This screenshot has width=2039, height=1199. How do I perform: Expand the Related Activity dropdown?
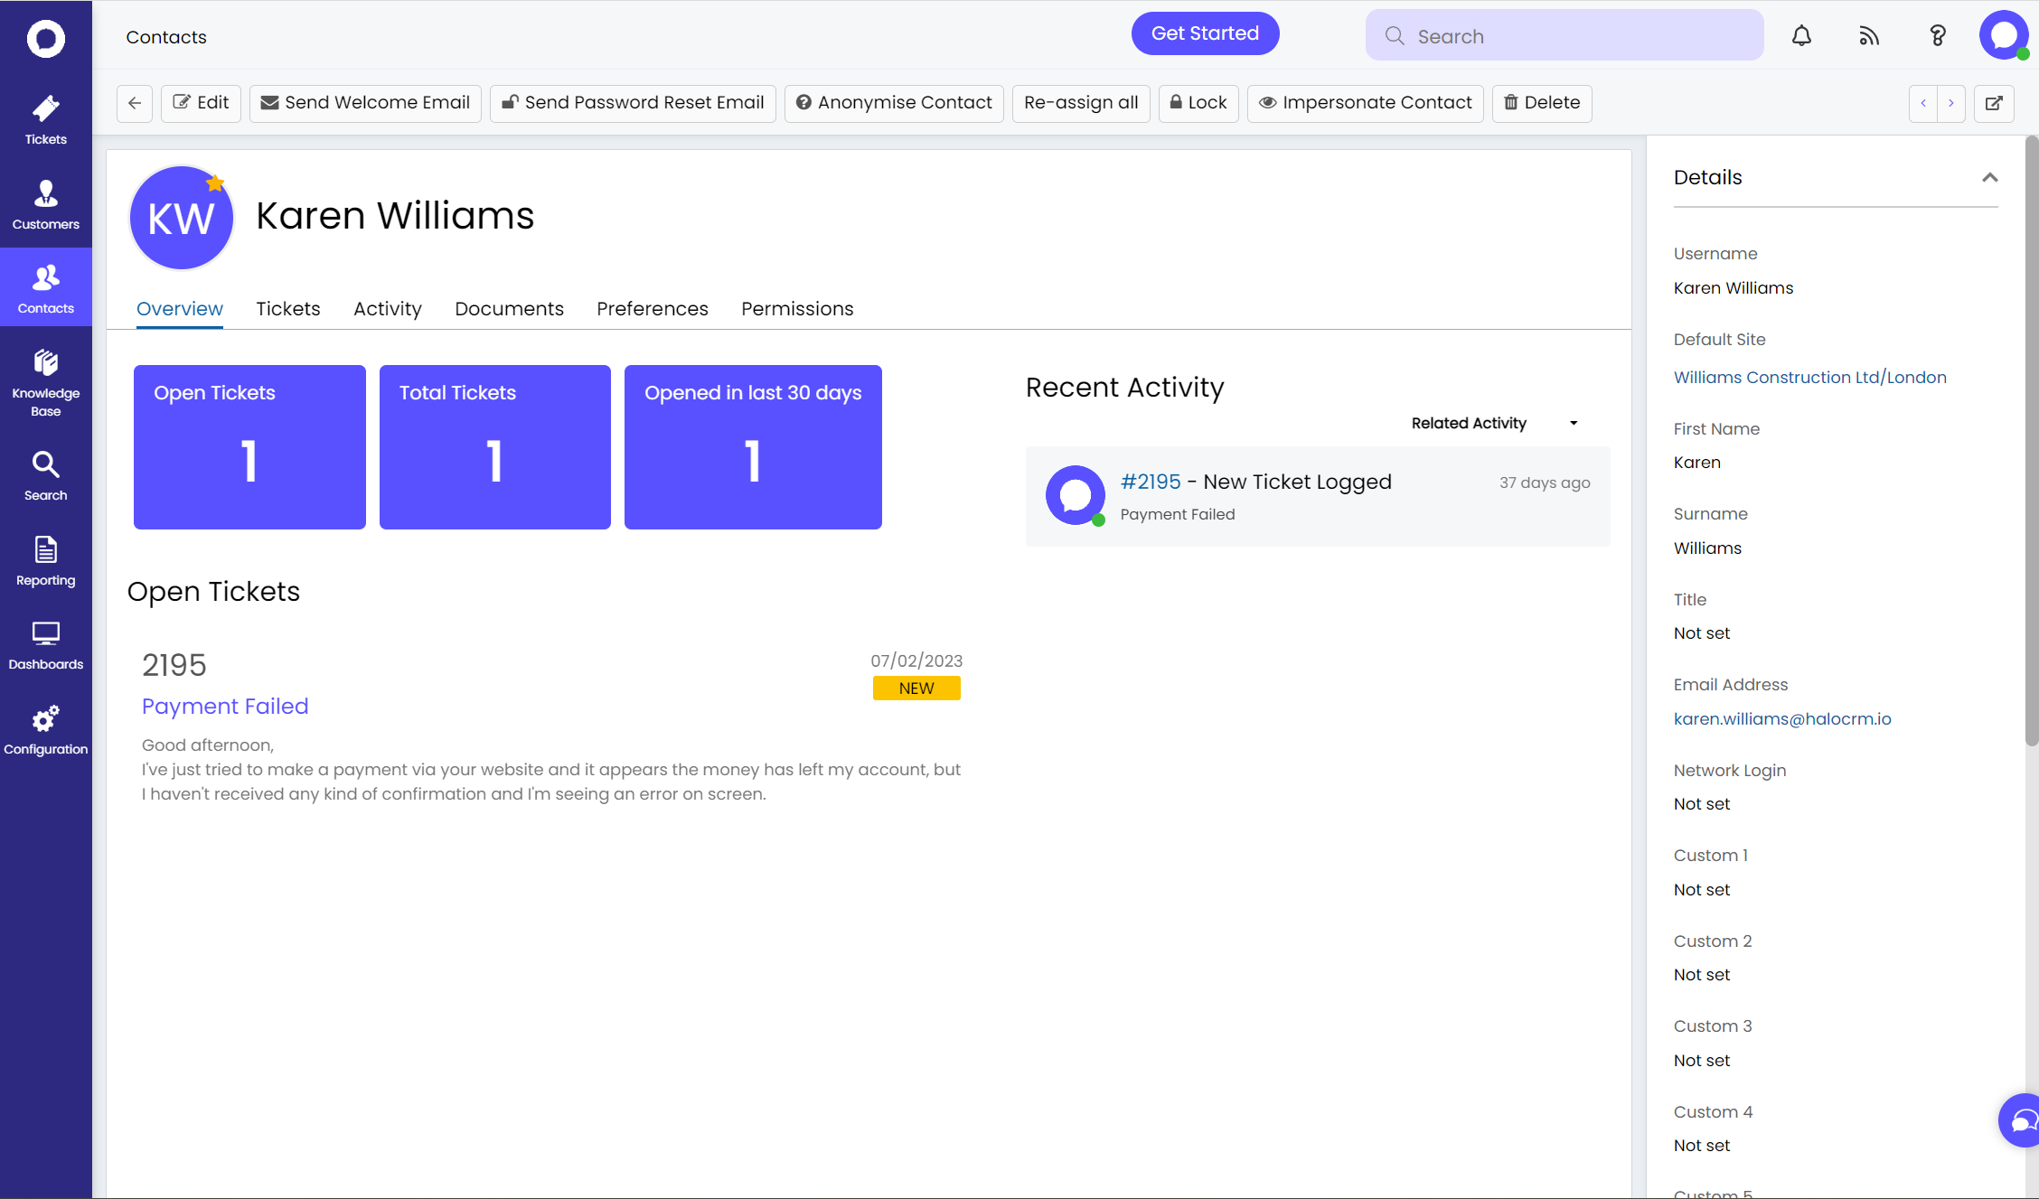pyautogui.click(x=1574, y=423)
